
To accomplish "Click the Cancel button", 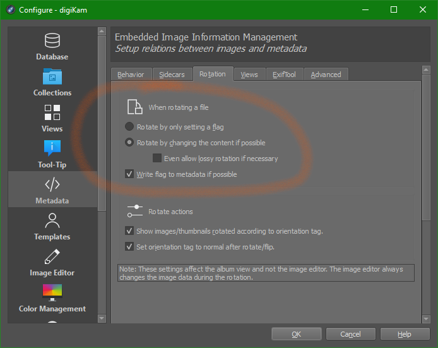I will click(x=350, y=334).
